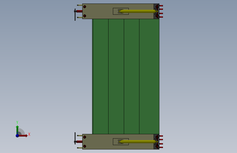
Task: Click the blue Z axis ball of the triad
Action: 17,136
